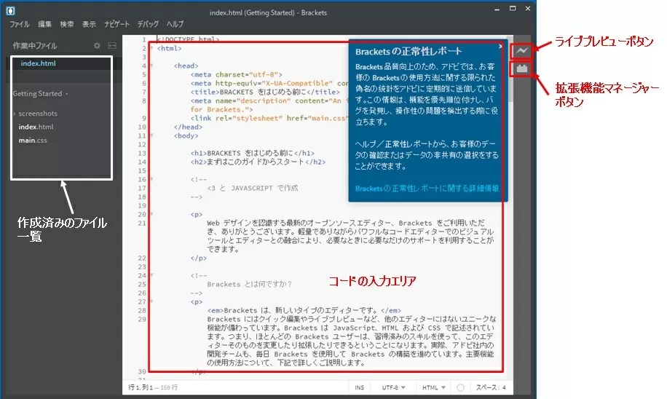This screenshot has height=399, width=667.
Task: Collapse the comment fold arrow on line 24
Action: [152, 275]
